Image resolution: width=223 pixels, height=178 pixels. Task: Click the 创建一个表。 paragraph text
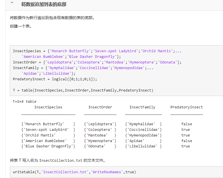tap(21, 26)
